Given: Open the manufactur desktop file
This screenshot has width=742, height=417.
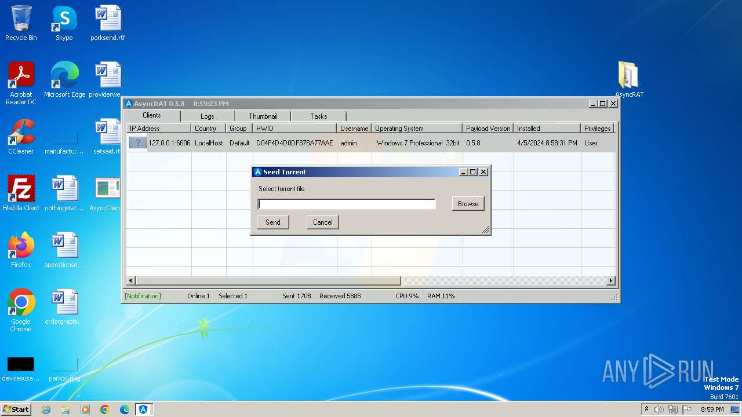Looking at the screenshot, I should [x=64, y=142].
